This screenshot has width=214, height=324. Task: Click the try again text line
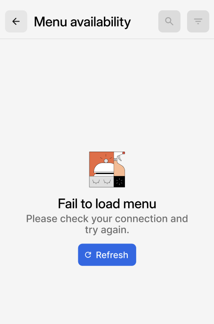(x=107, y=230)
